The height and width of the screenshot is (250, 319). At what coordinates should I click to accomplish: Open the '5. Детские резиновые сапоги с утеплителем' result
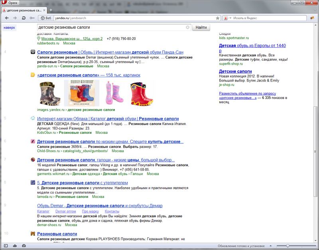(x=83, y=183)
